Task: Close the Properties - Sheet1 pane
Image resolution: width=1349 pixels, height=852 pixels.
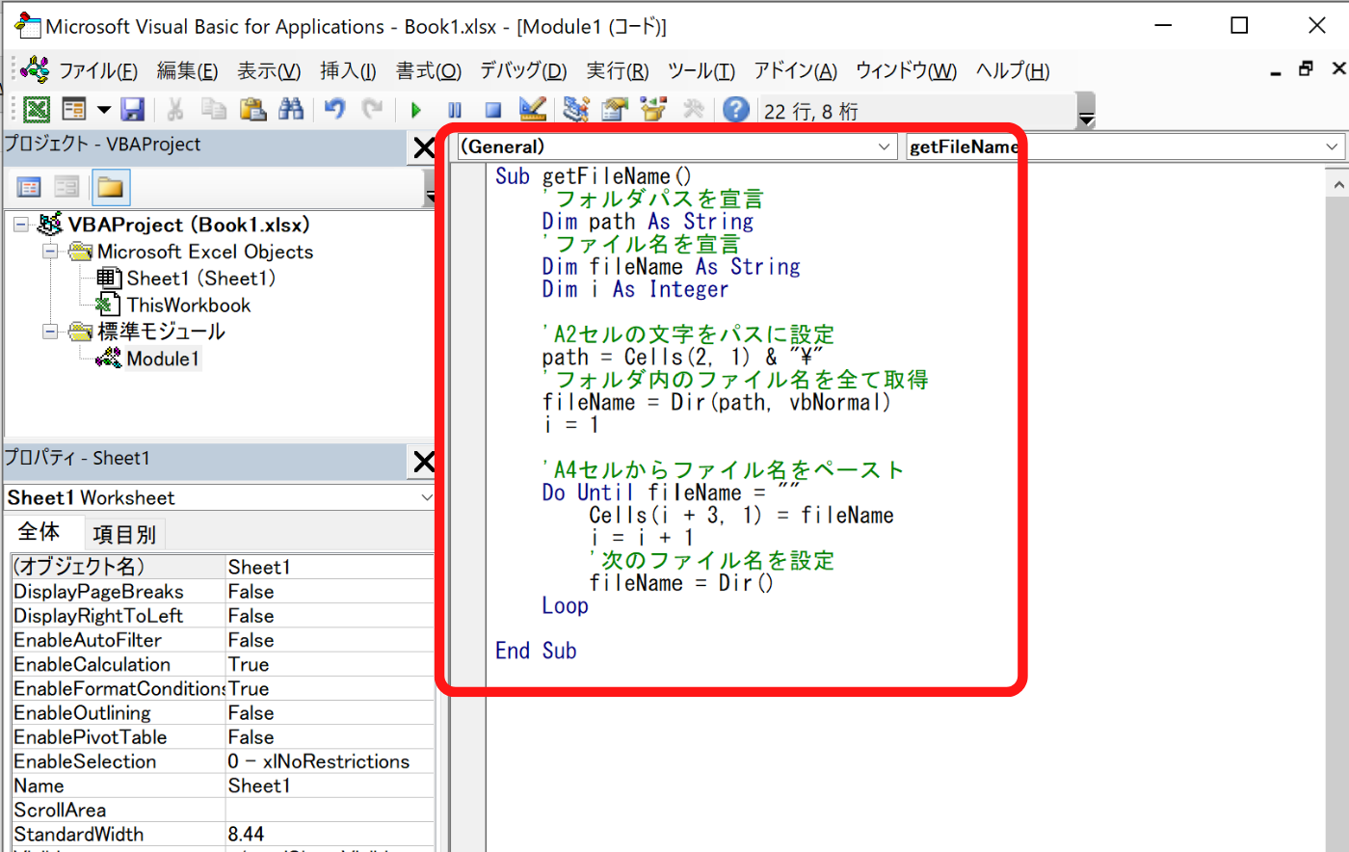Action: point(423,462)
